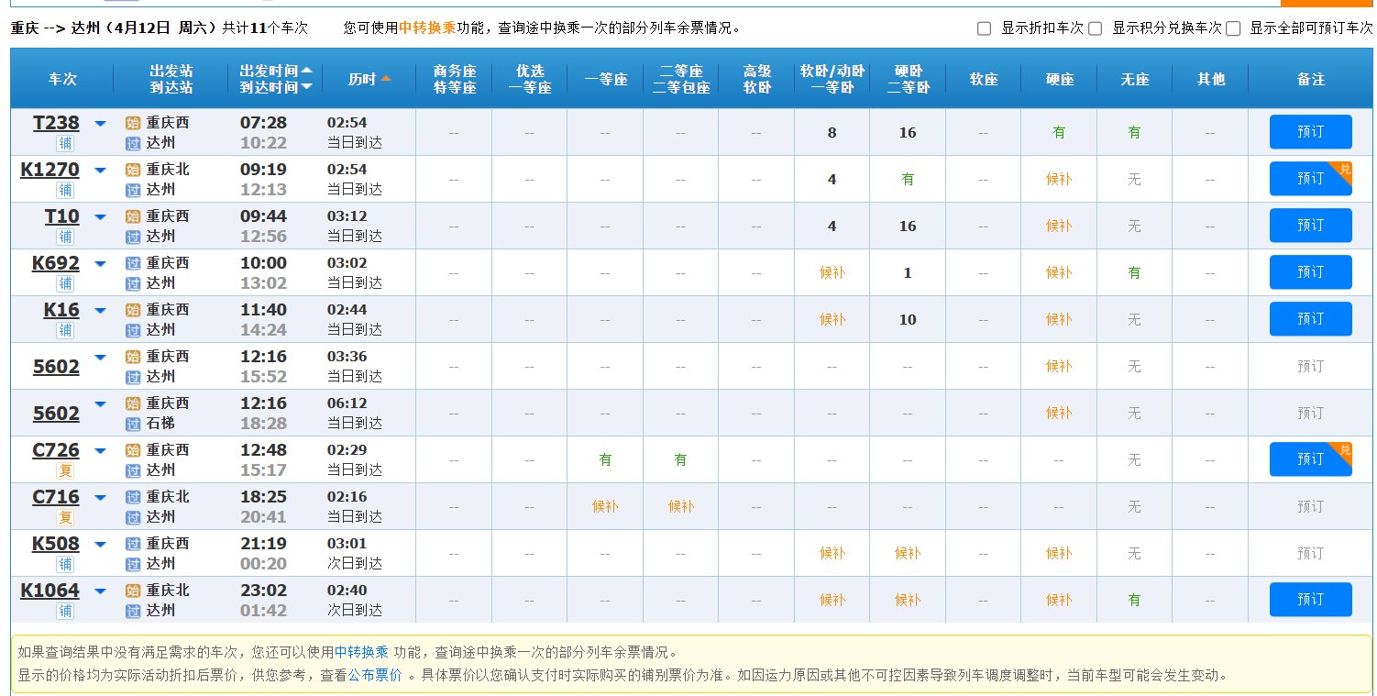The height and width of the screenshot is (696, 1377).
Task: Click the orange sort arrow beside 历时
Action: click(386, 79)
